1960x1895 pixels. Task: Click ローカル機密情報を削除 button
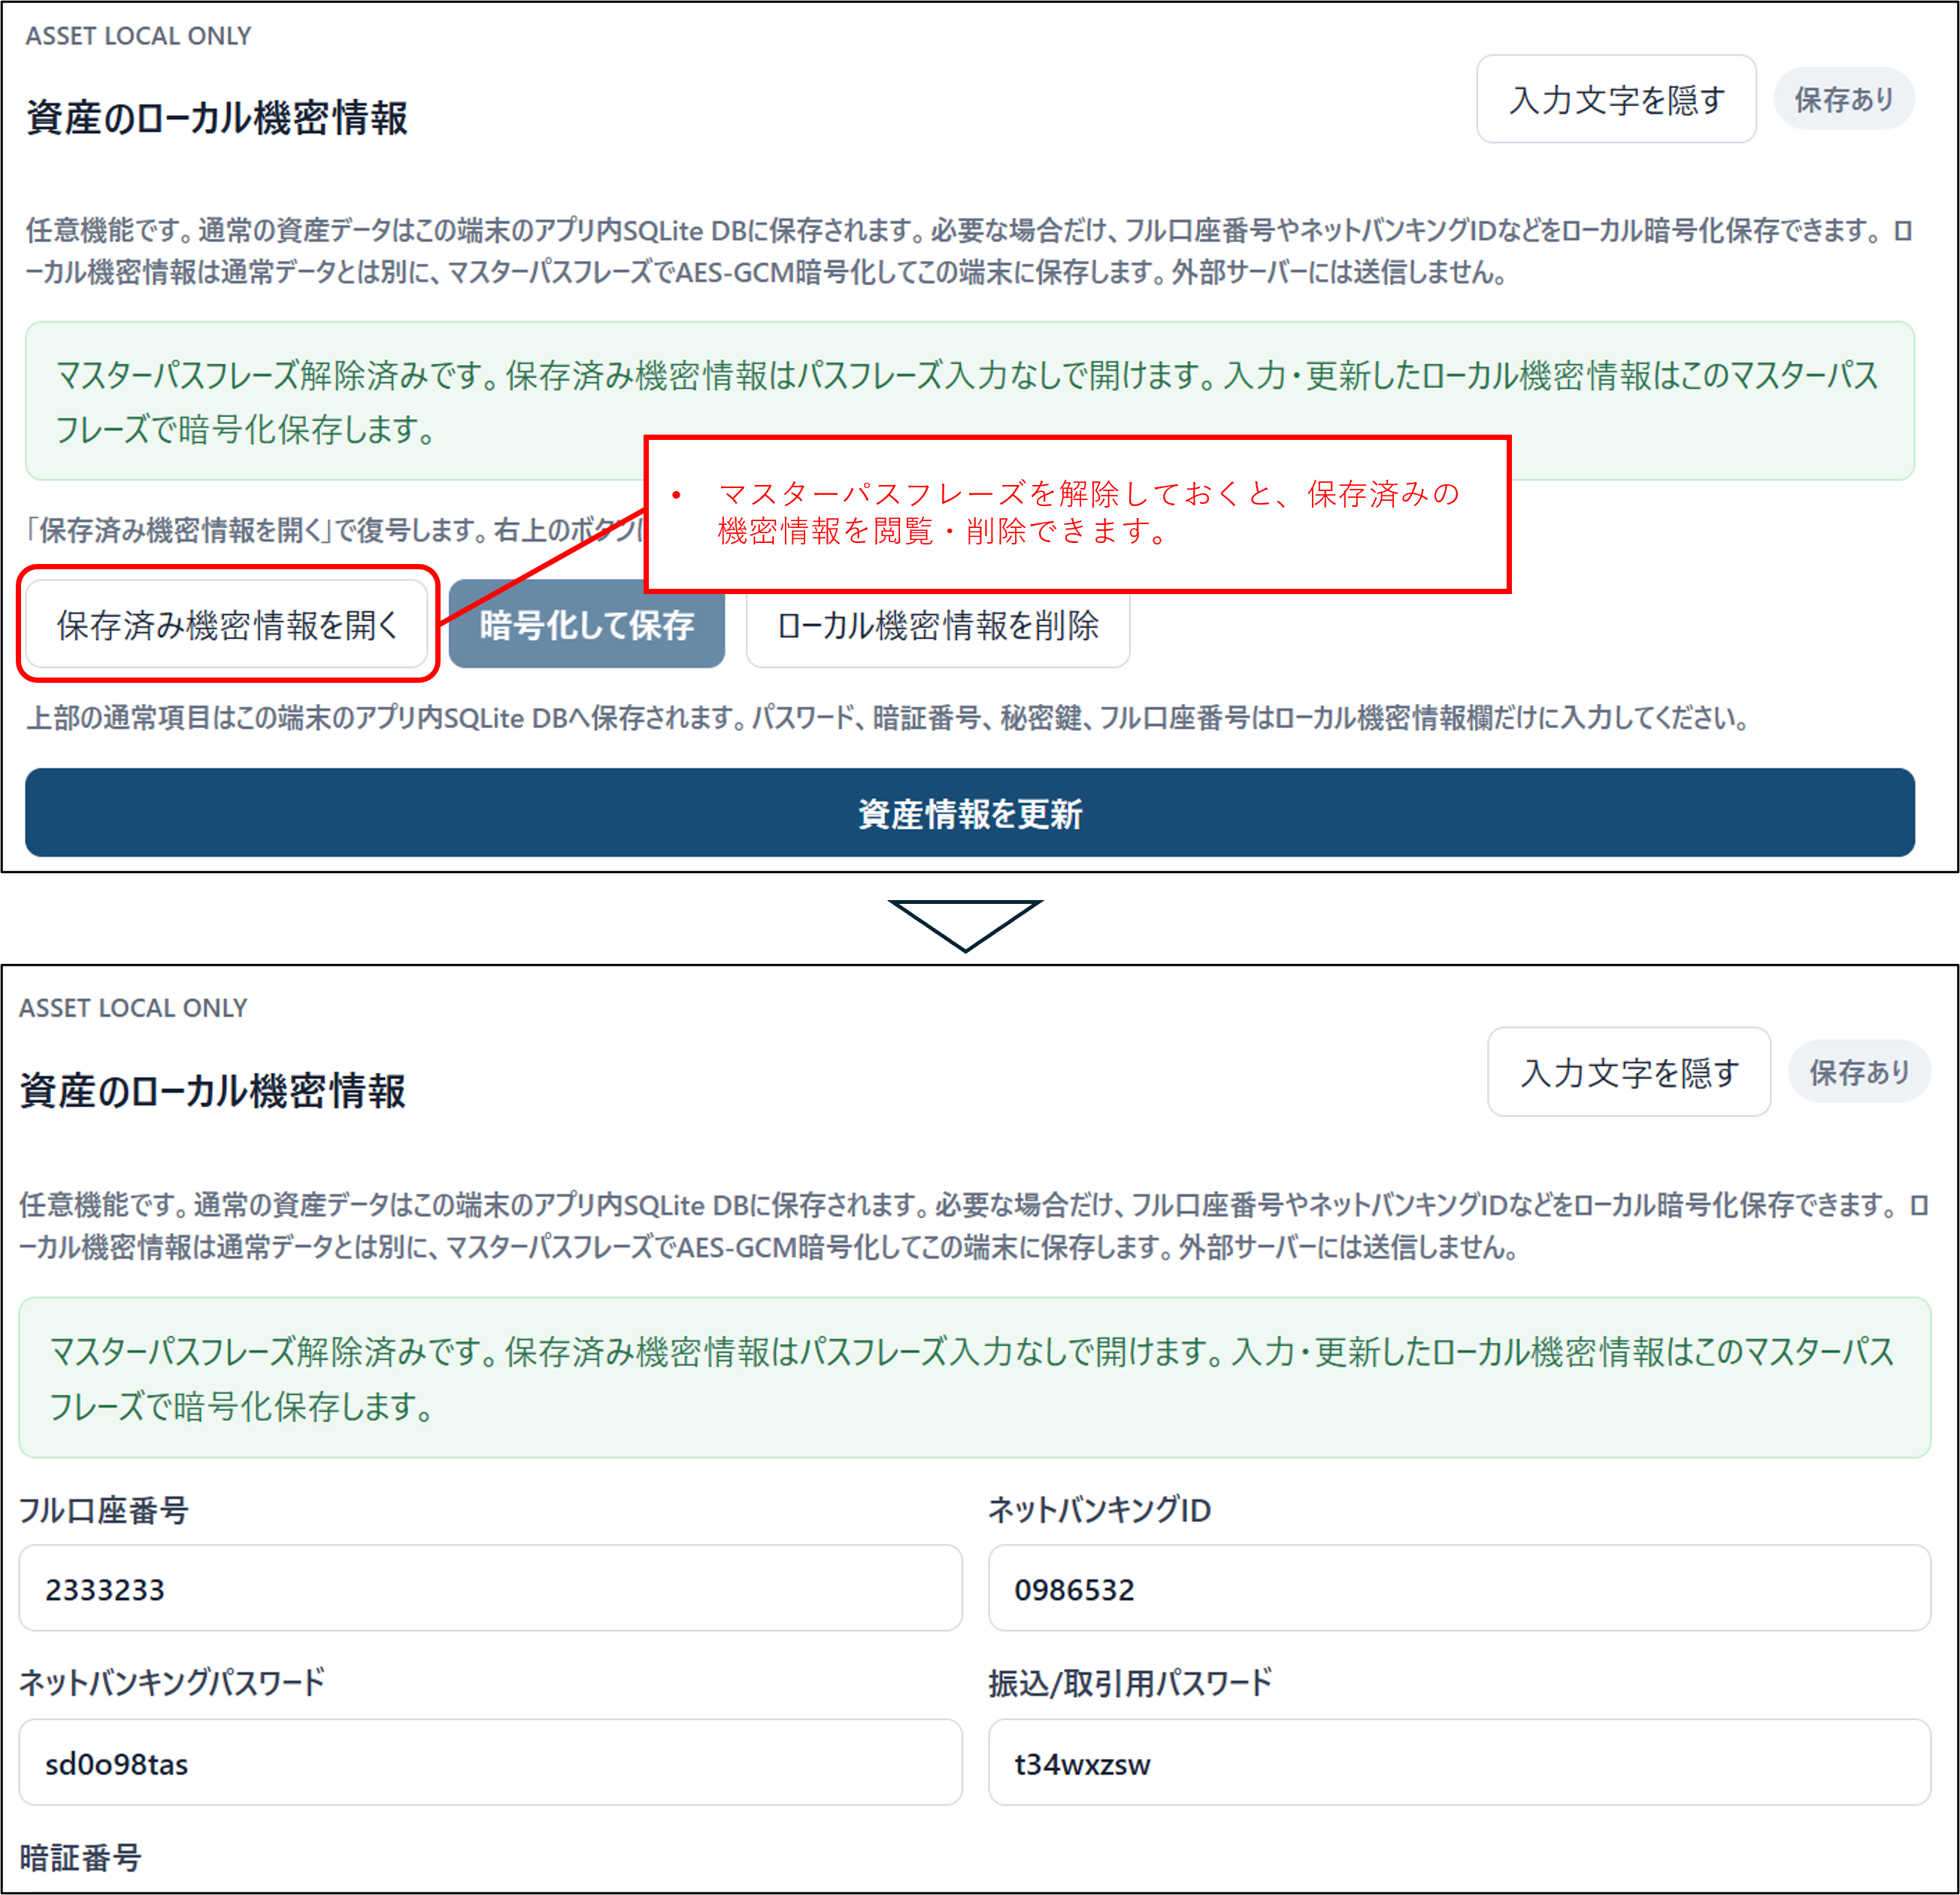pyautogui.click(x=938, y=626)
